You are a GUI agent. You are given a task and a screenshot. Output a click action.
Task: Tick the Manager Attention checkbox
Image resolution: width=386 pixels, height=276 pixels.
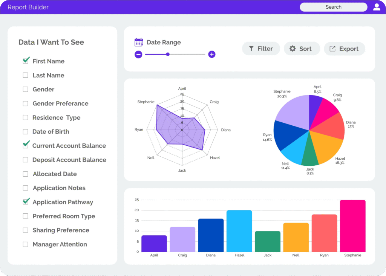click(x=26, y=244)
